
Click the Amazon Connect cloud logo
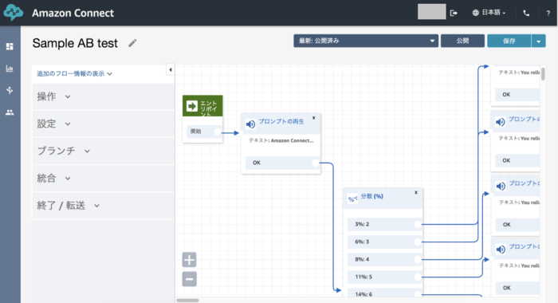[x=14, y=13]
